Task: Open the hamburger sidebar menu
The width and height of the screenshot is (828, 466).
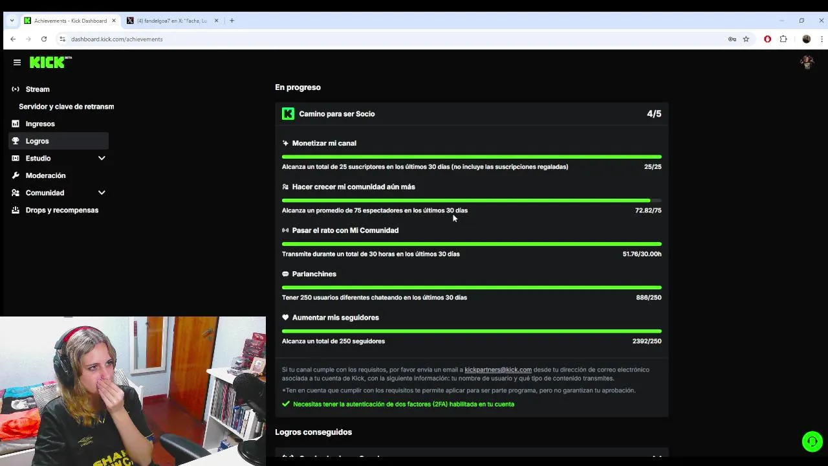Action: tap(17, 63)
